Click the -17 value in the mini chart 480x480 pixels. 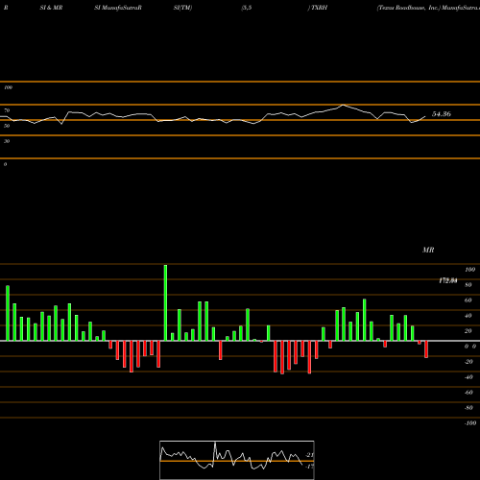point(309,467)
